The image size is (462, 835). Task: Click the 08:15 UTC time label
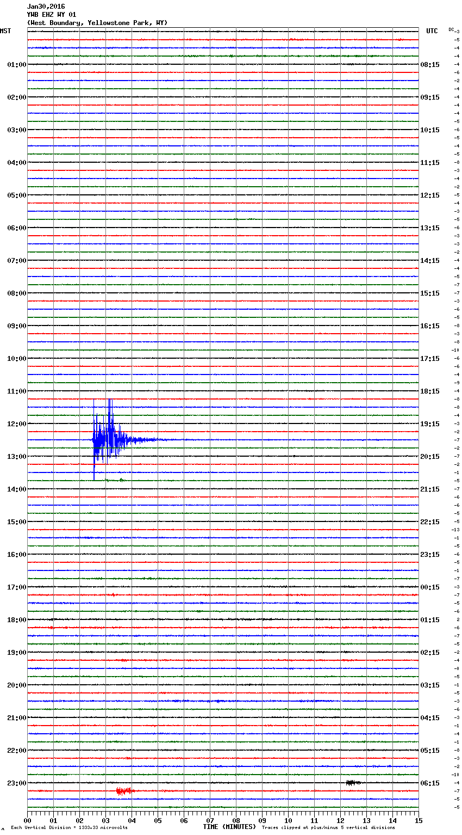[430, 65]
